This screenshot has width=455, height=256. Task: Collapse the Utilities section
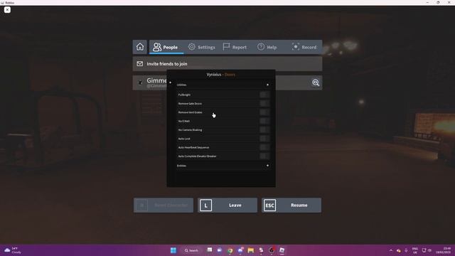(x=267, y=85)
